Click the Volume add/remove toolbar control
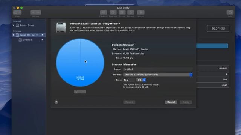This screenshot has width=241, height=135. pos(36,12)
